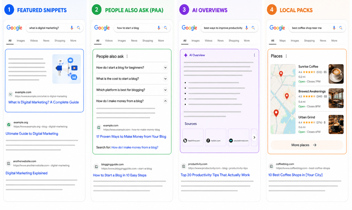Click the coffeeblog.com favicon
Viewport: 352px width, 210px height.
pyautogui.click(x=271, y=166)
